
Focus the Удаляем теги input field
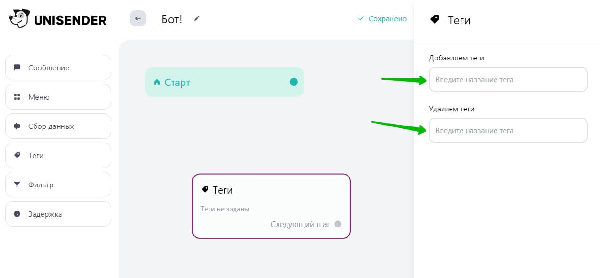tap(508, 130)
